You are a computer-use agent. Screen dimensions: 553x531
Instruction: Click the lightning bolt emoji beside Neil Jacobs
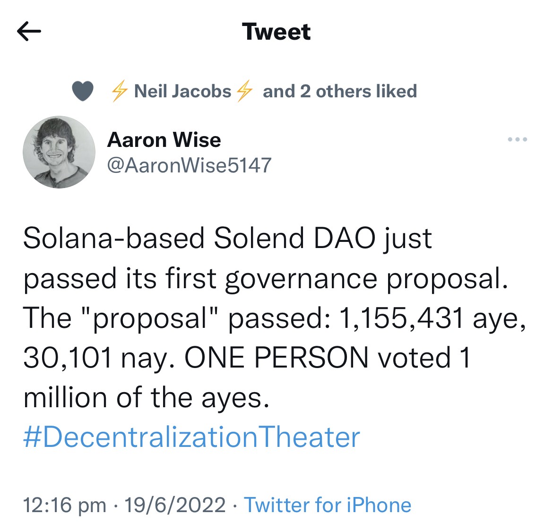click(120, 91)
